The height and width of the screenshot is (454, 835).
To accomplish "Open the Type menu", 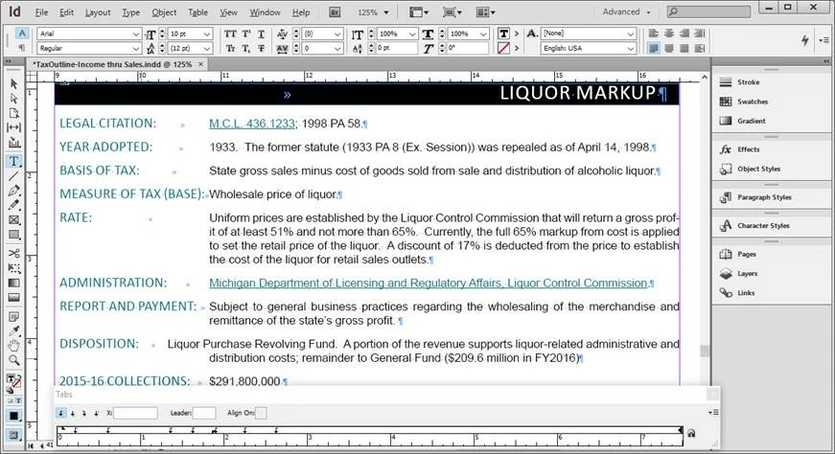I will [130, 12].
